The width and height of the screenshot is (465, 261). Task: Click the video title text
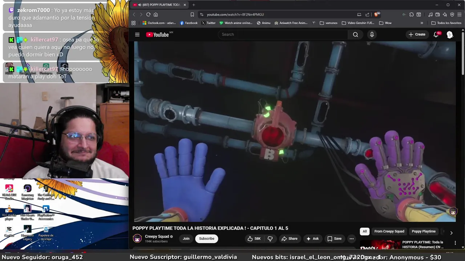point(210,228)
